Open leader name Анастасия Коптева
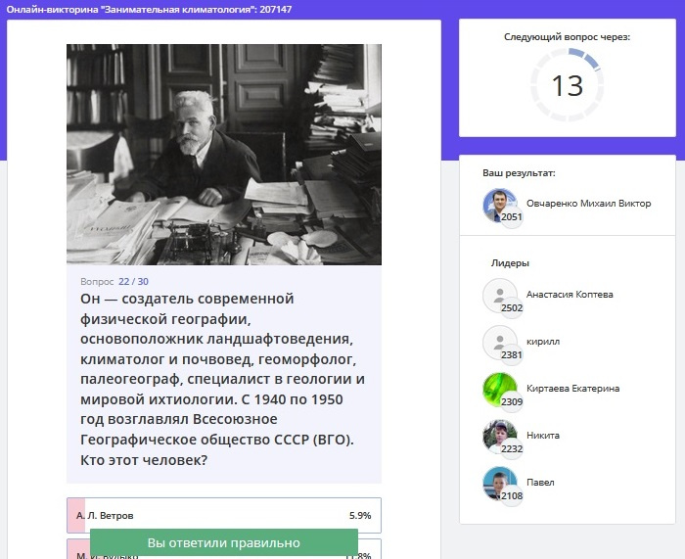The image size is (685, 559). [x=570, y=295]
